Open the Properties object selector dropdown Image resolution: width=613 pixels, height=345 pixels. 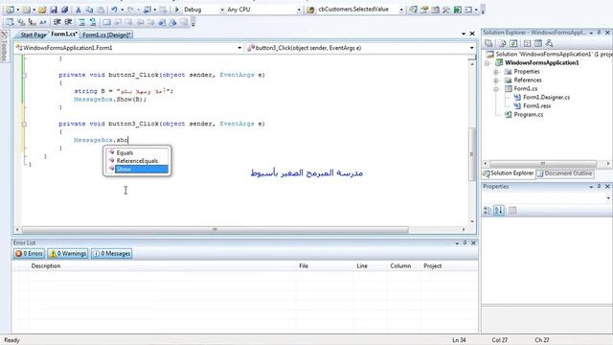[x=608, y=198]
